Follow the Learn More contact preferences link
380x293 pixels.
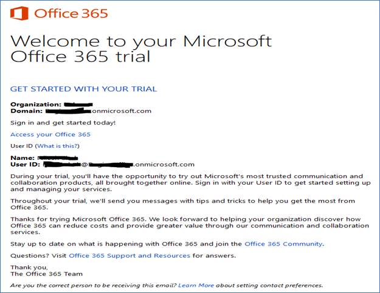coord(196,285)
